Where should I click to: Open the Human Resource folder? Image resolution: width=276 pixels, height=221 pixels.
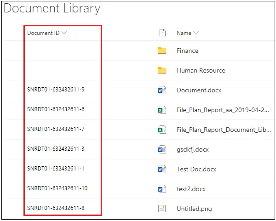[201, 70]
